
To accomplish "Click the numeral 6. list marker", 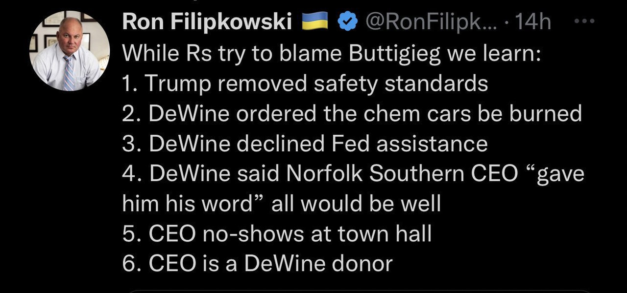I will pyautogui.click(x=131, y=264).
